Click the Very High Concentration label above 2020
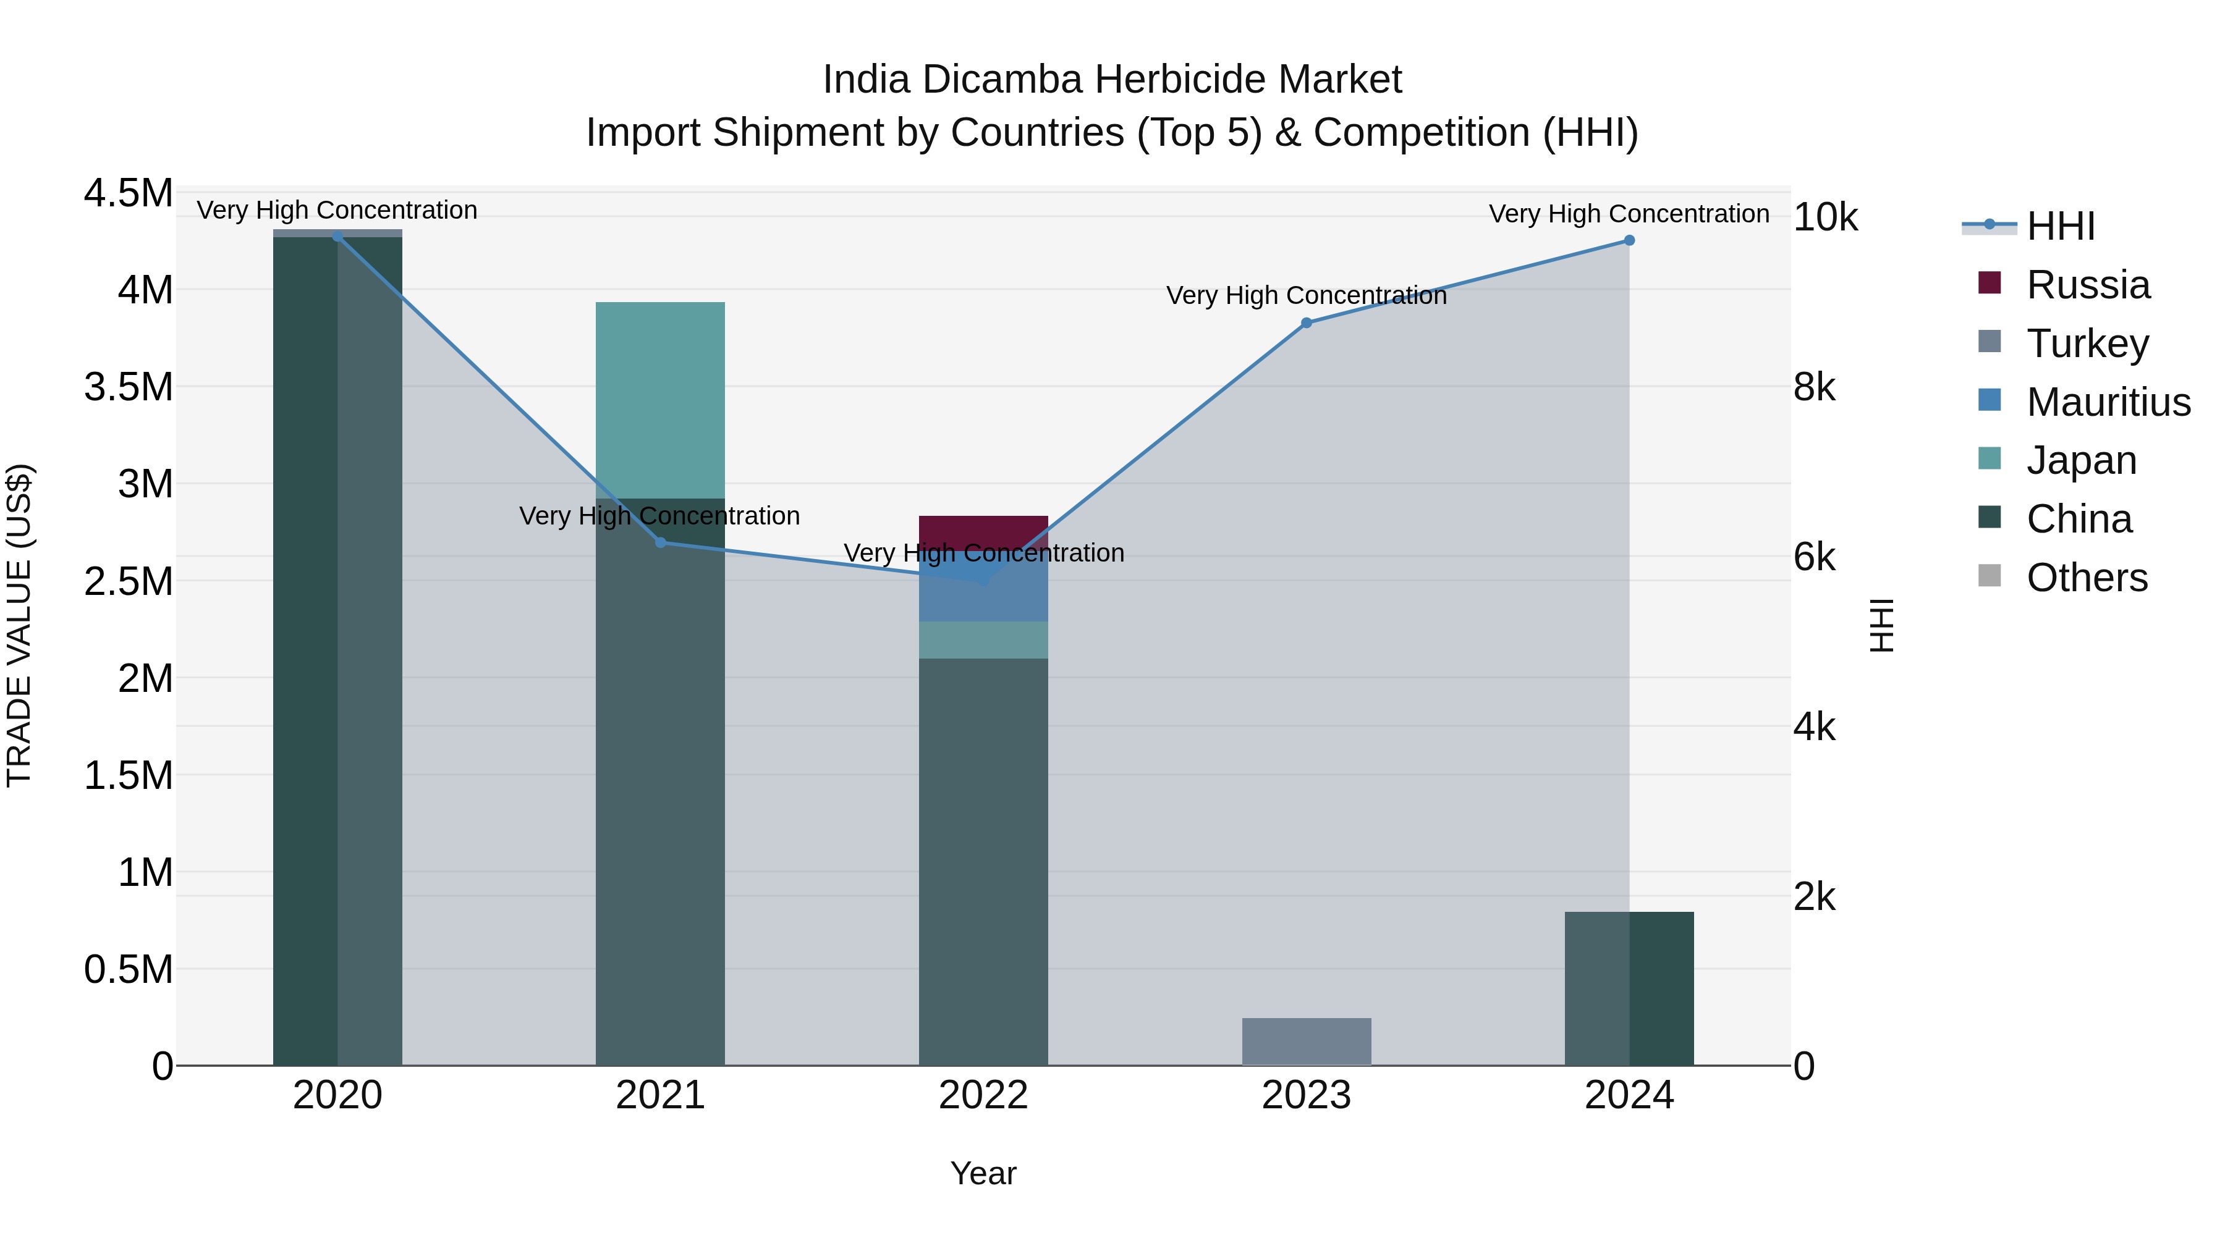Image resolution: width=2225 pixels, height=1251 pixels. point(337,210)
